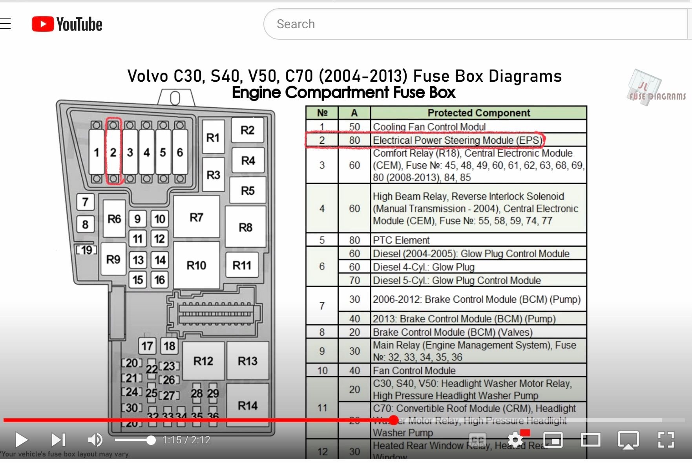This screenshot has height=463, width=692.
Task: Enable theater mode
Action: click(590, 440)
